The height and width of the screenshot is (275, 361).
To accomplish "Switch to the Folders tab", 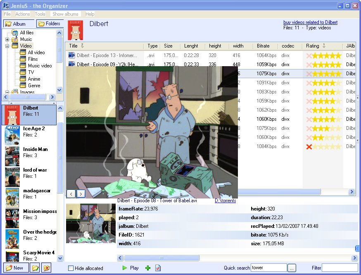I will [50, 24].
